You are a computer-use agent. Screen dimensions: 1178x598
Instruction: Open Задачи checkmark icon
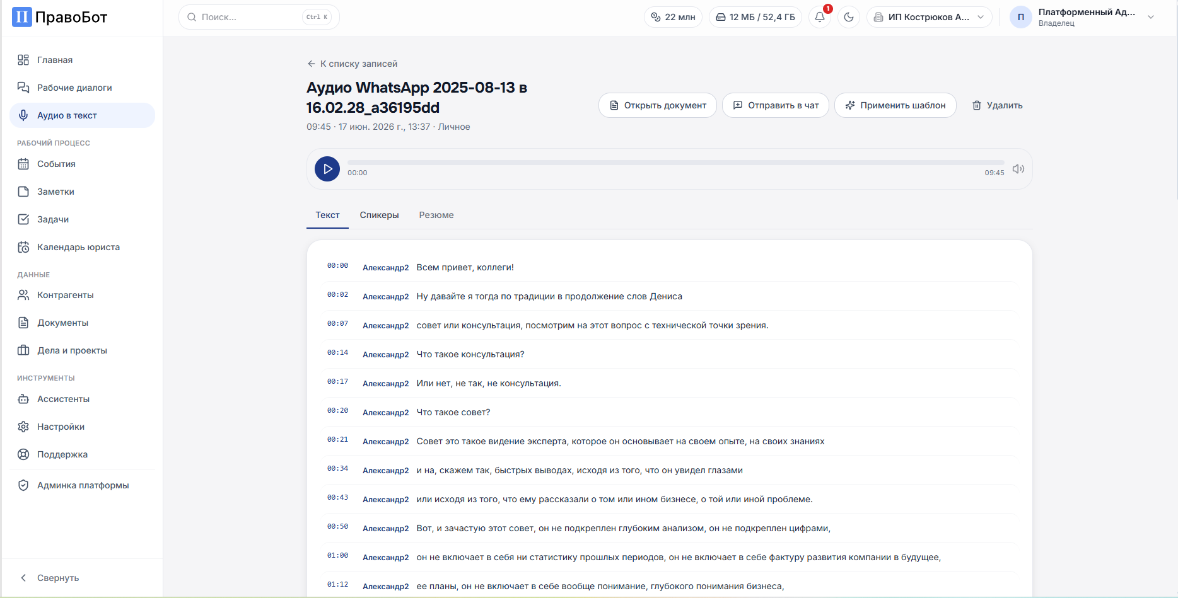(23, 219)
